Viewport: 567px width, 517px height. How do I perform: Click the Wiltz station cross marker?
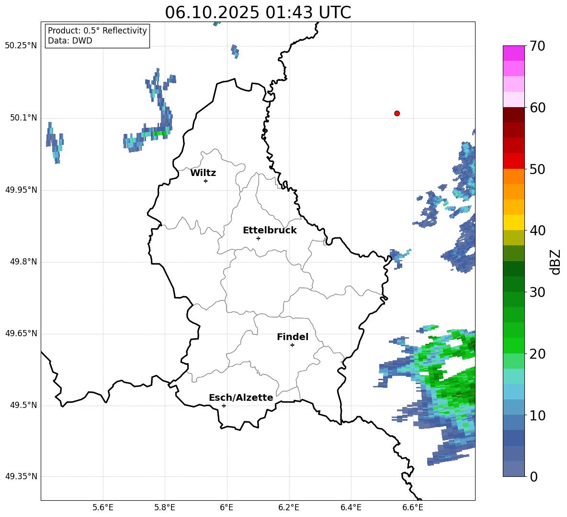tap(206, 181)
